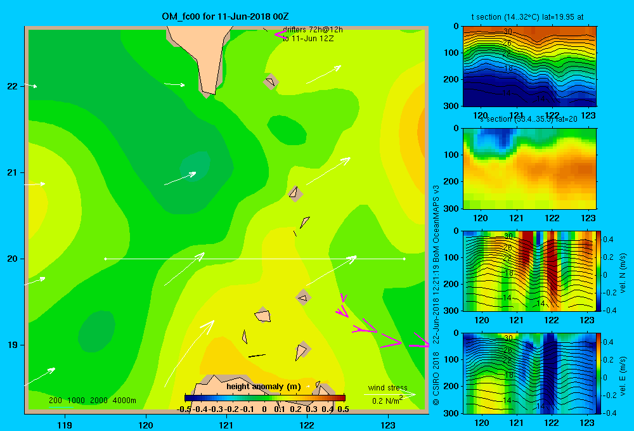
Task: Click longitude label 121 below main map
Action: pos(226,425)
